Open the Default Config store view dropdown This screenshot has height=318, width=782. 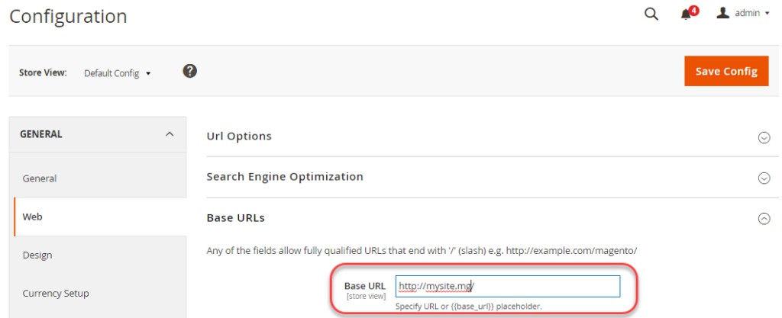pyautogui.click(x=117, y=73)
